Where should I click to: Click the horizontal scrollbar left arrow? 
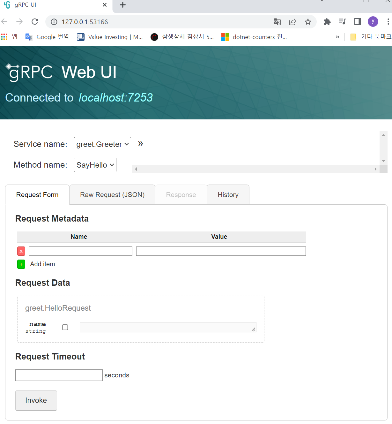coord(136,169)
